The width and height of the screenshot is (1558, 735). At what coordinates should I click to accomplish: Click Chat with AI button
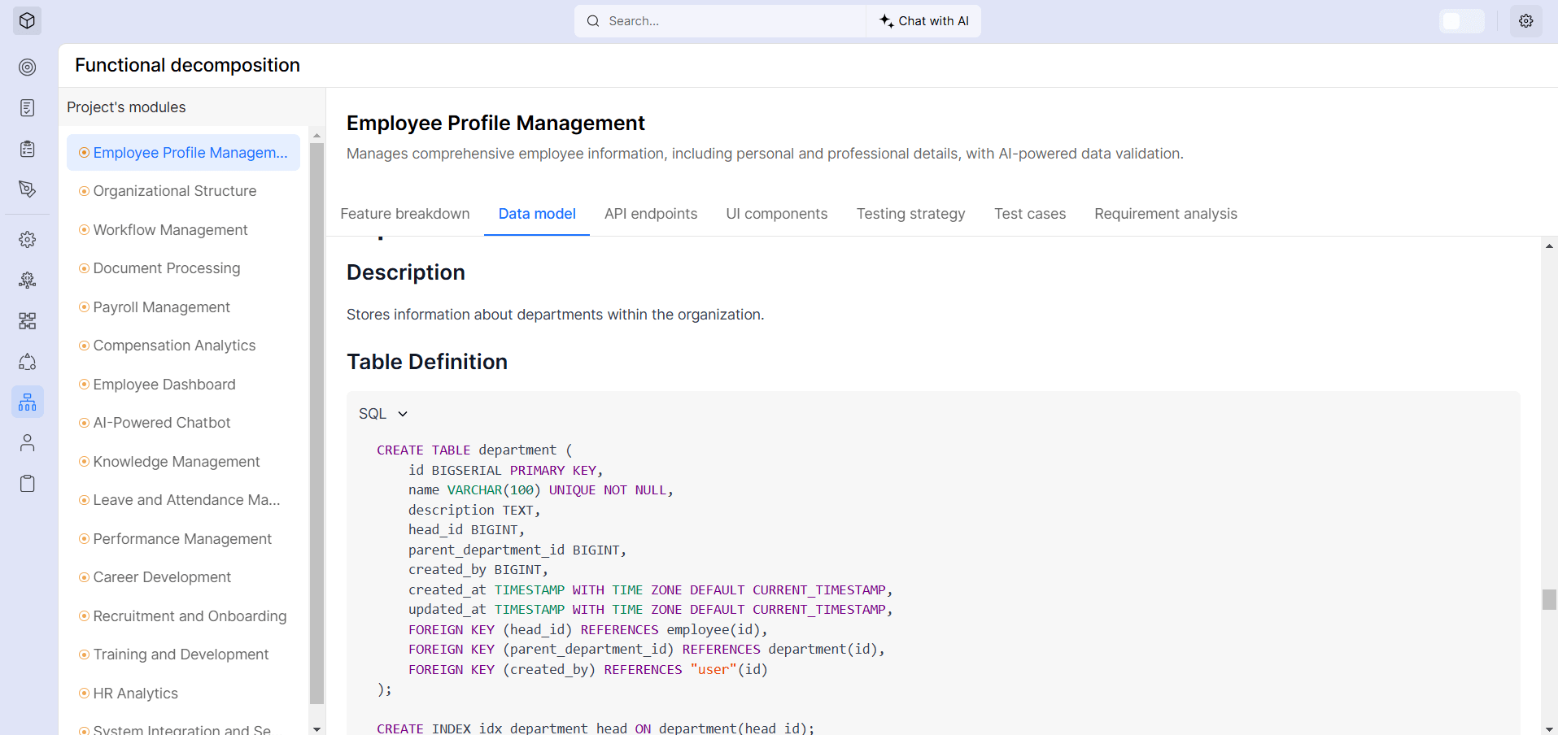pyautogui.click(x=924, y=21)
